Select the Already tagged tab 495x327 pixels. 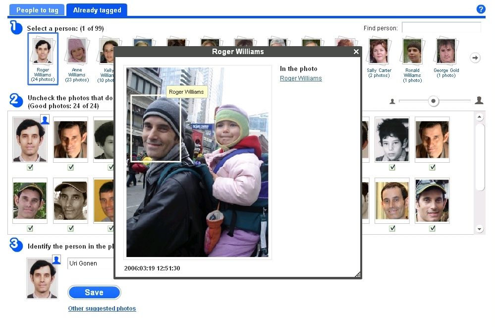(x=97, y=10)
